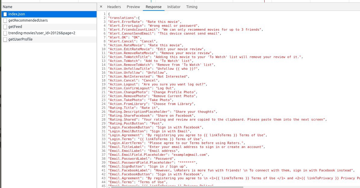
Task: Click file icon beside index.json
Action: click(x=5, y=14)
